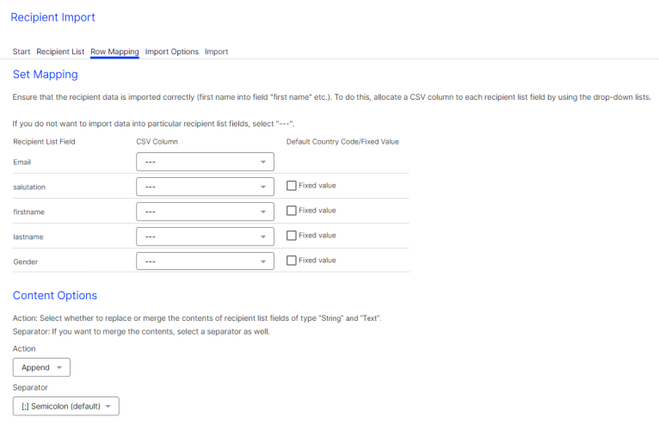Click the Append dropdown caret icon
The image size is (659, 430).
[59, 368]
